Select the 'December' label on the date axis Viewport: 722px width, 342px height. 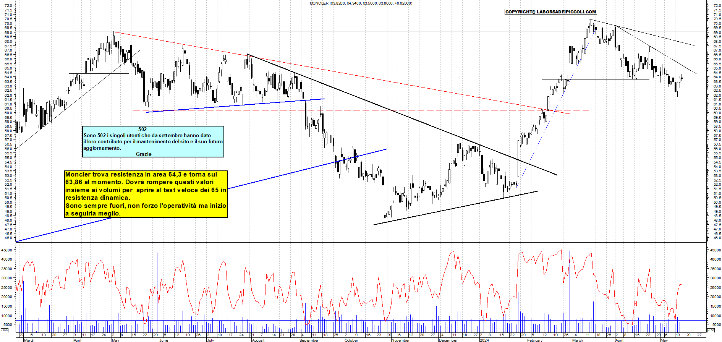pyautogui.click(x=448, y=340)
